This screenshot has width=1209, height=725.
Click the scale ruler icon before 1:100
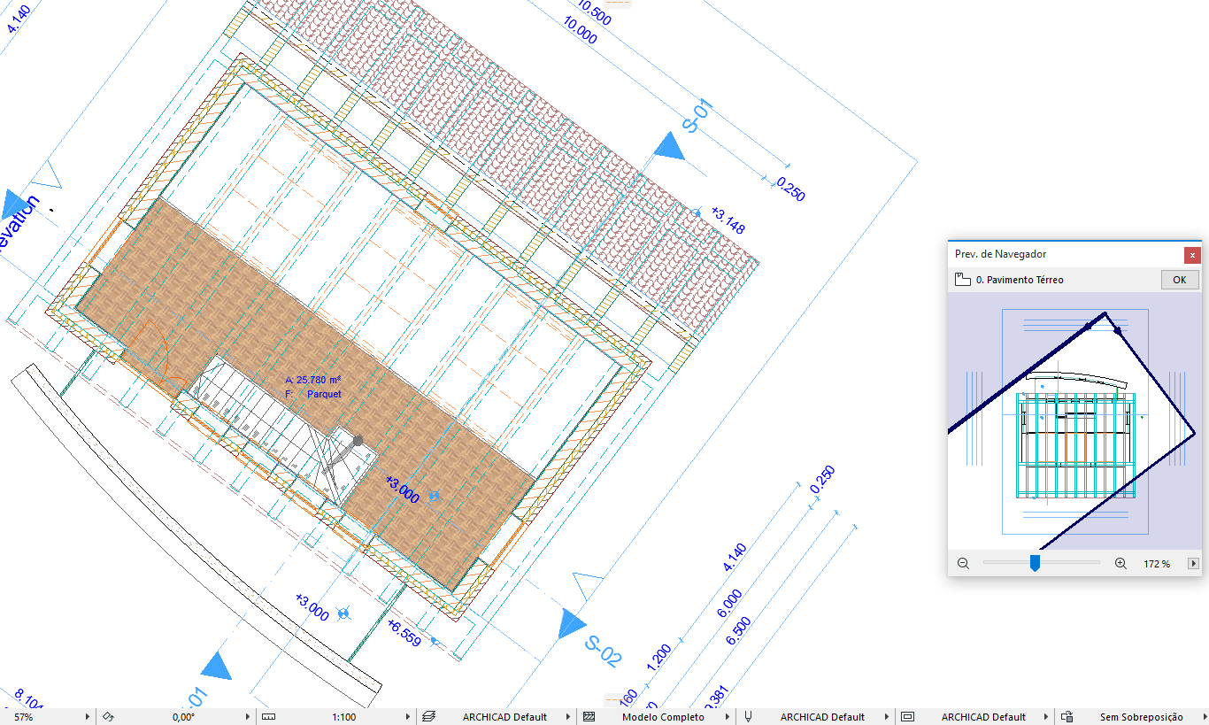270,717
